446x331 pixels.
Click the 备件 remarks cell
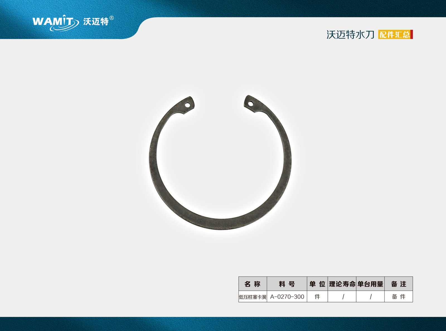pos(399,297)
